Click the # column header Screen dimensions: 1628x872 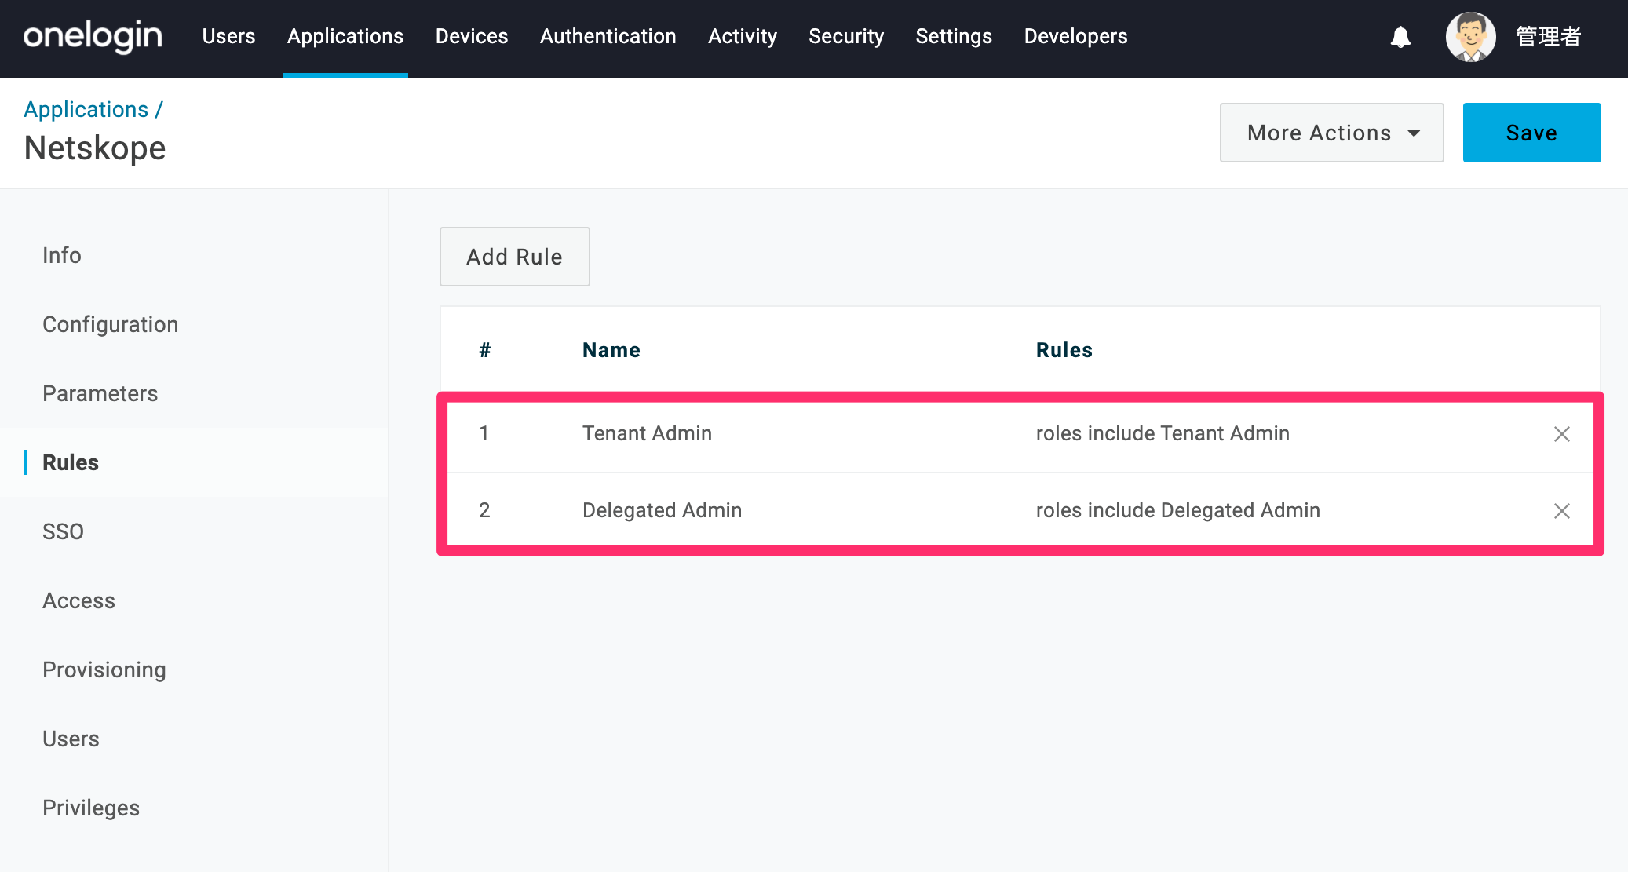click(485, 350)
